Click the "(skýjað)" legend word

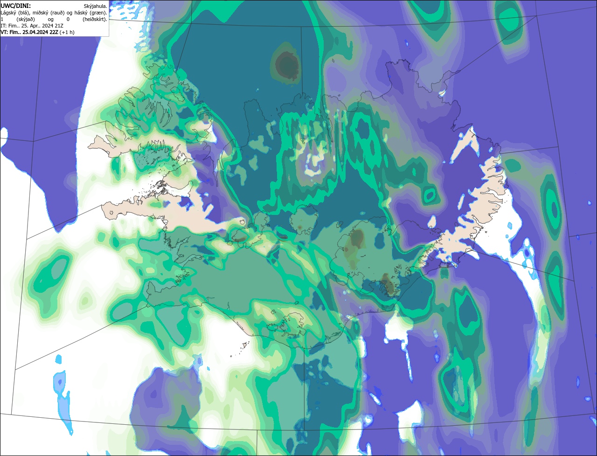tap(26, 20)
